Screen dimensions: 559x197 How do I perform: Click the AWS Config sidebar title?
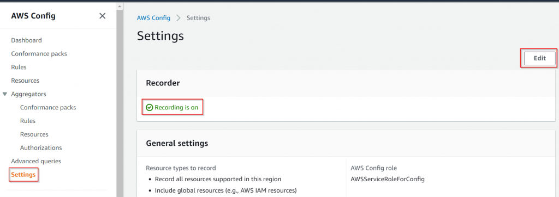click(x=33, y=16)
